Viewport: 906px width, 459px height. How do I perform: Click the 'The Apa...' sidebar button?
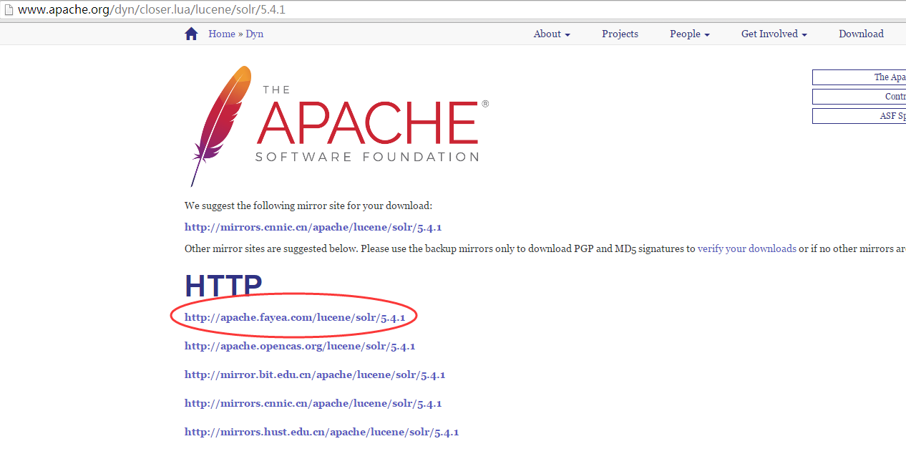[859, 77]
